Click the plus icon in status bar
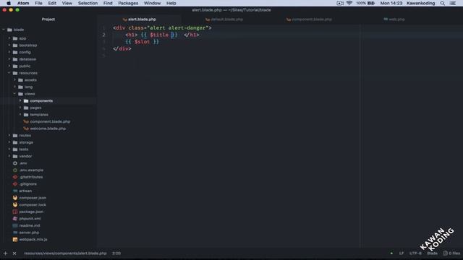 (5, 253)
